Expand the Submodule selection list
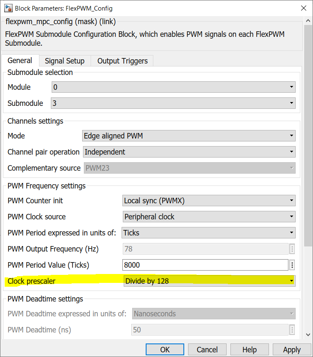313x357 pixels. click(x=173, y=103)
